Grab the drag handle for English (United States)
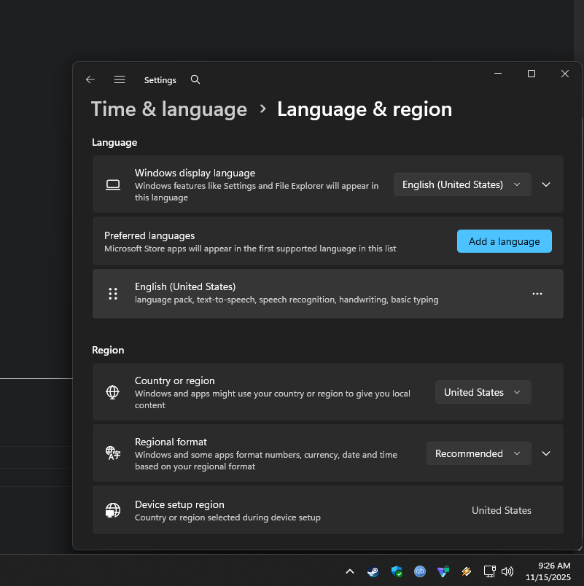Screen dimensions: 584x586 (x=112, y=294)
